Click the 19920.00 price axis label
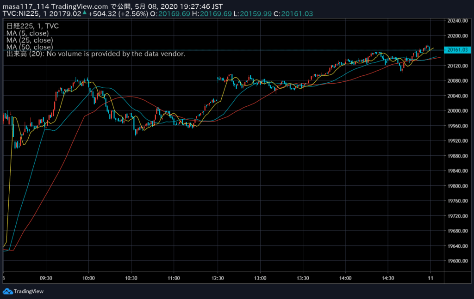 (457, 141)
